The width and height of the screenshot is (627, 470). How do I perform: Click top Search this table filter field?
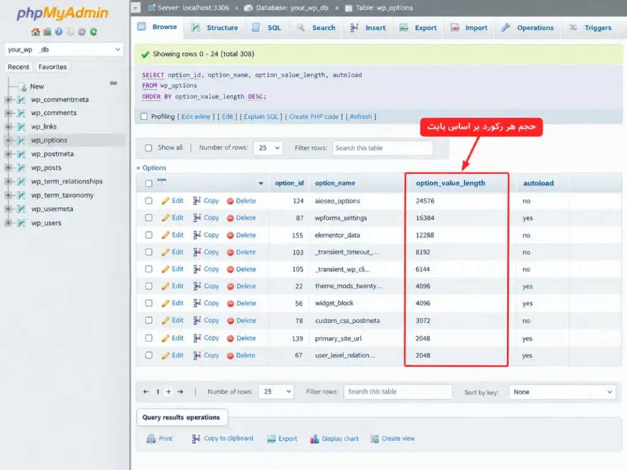pyautogui.click(x=383, y=148)
